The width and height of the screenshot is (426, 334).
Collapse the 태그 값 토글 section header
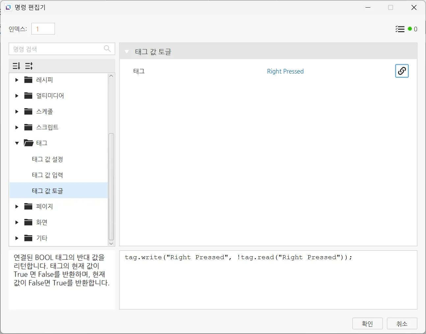pyautogui.click(x=127, y=52)
